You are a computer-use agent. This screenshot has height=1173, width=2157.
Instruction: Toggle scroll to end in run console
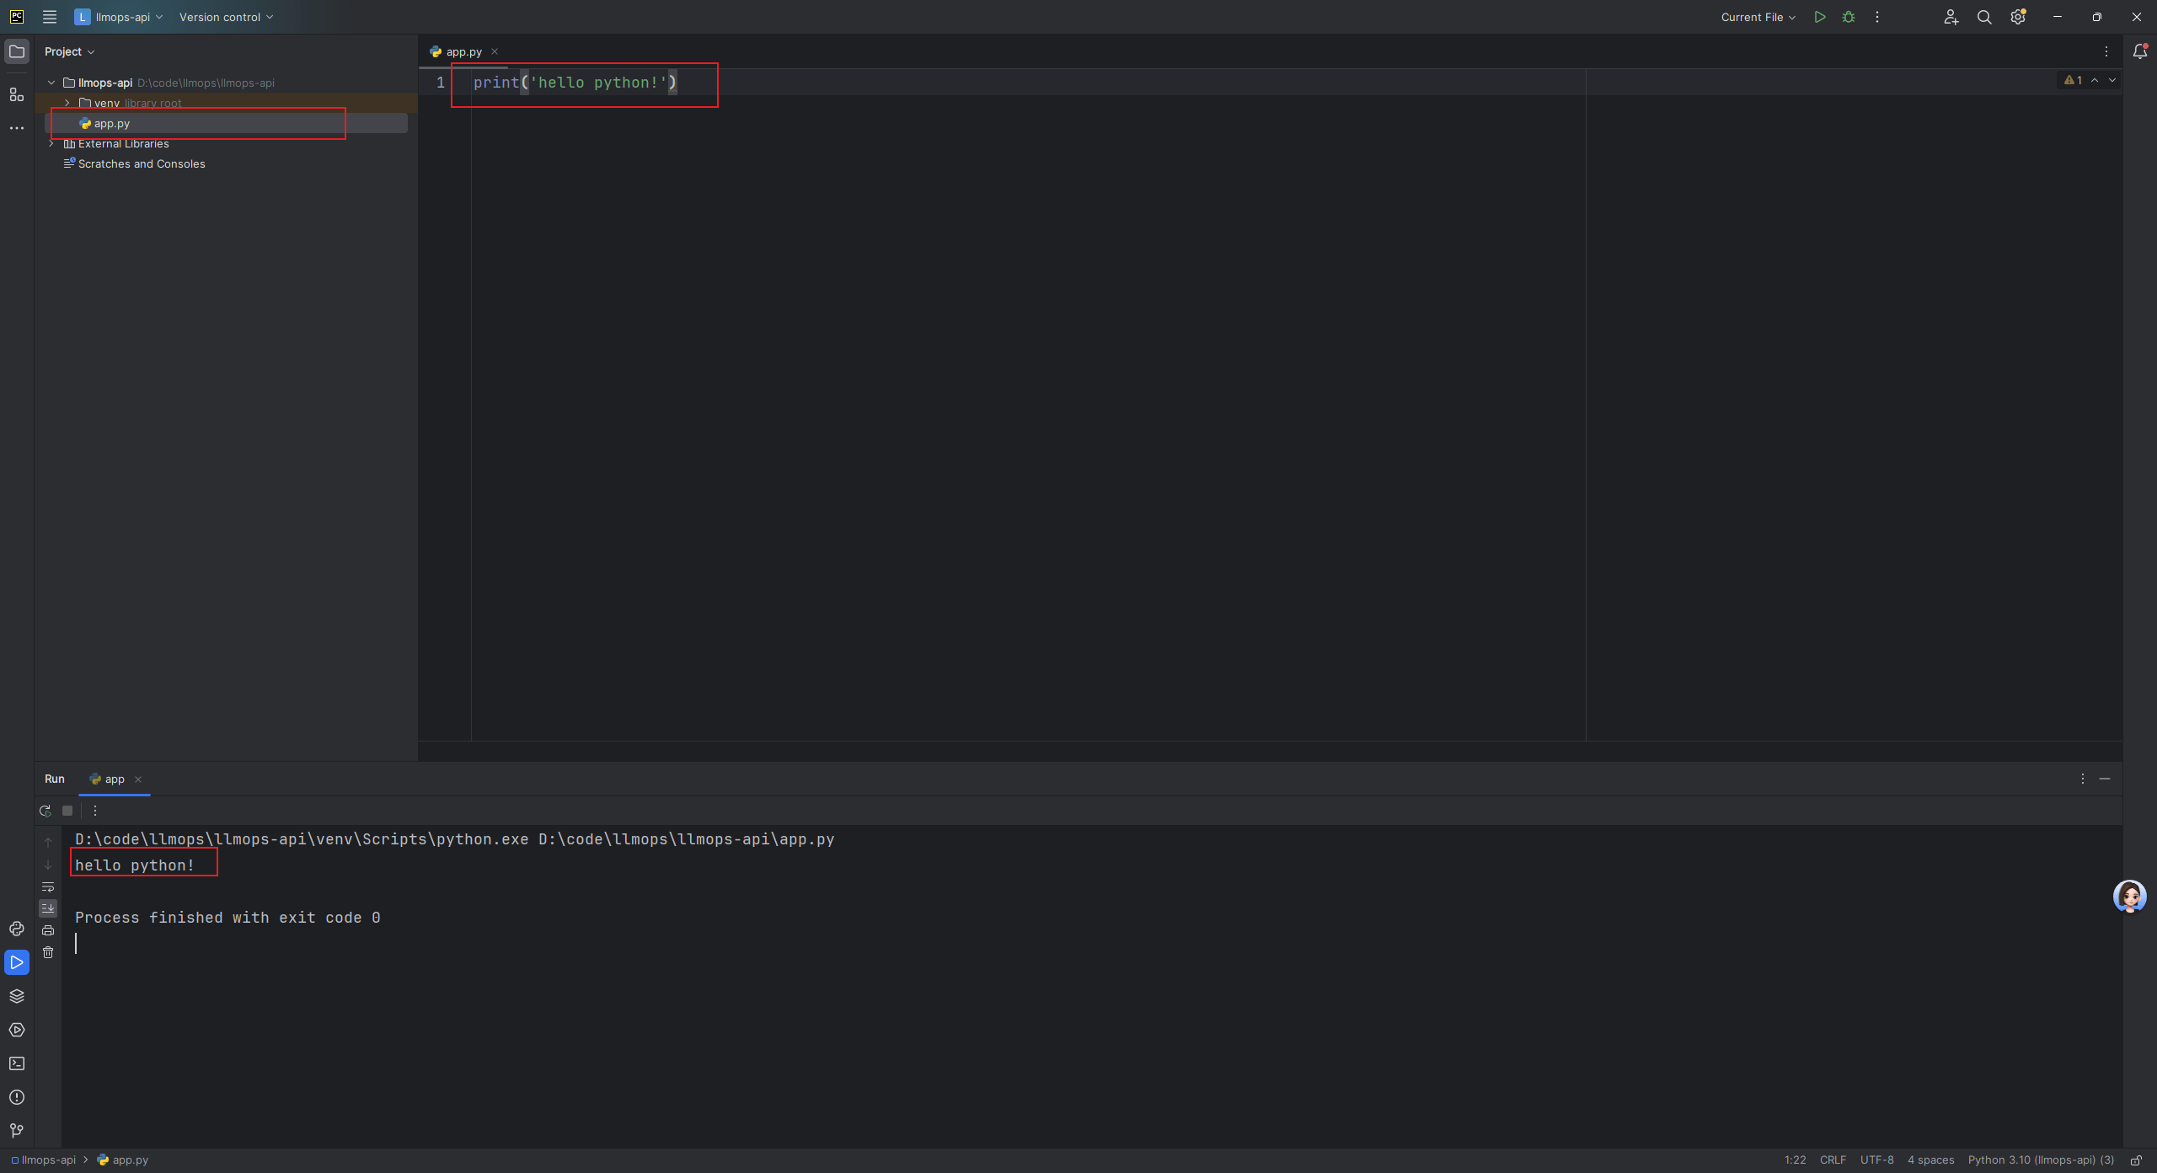click(48, 908)
